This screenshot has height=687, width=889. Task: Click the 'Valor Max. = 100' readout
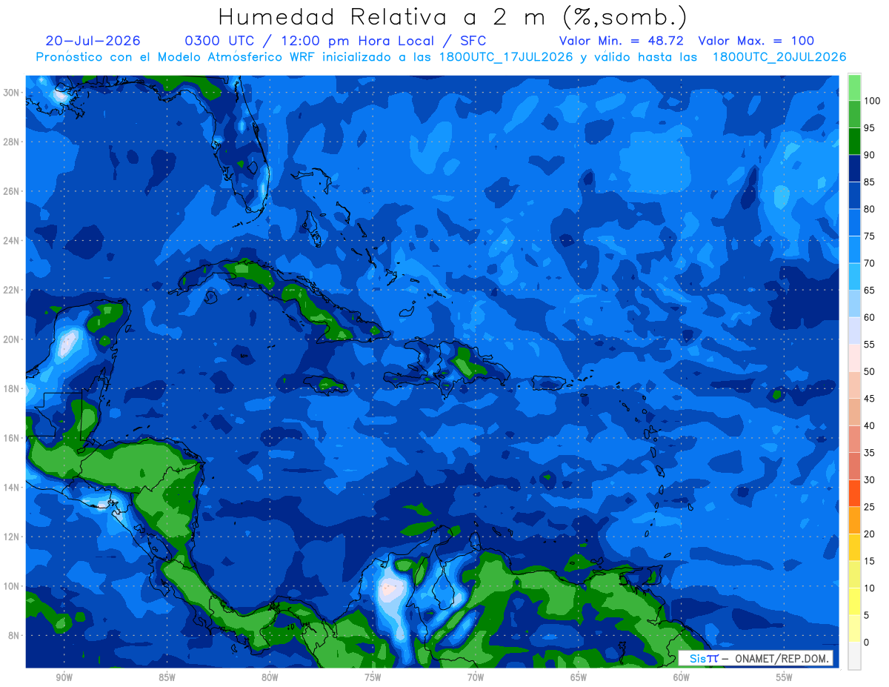[756, 41]
